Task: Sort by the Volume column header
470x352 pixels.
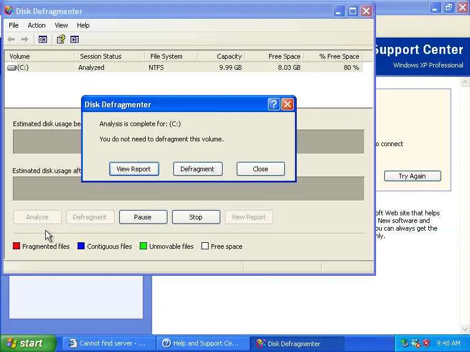Action: pyautogui.click(x=39, y=56)
